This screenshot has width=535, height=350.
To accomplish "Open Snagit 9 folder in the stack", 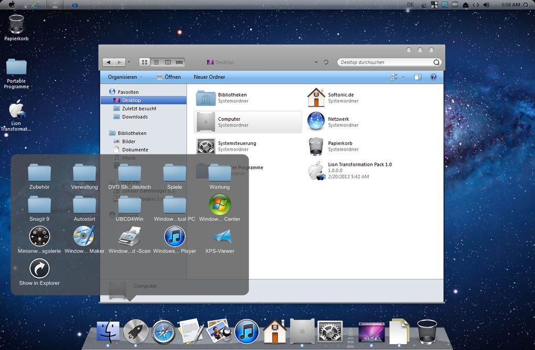I will click(x=39, y=208).
